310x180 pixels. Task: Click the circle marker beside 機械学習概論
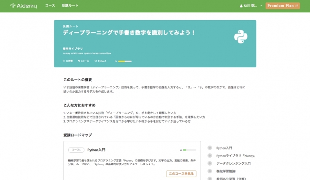pyautogui.click(x=210, y=171)
